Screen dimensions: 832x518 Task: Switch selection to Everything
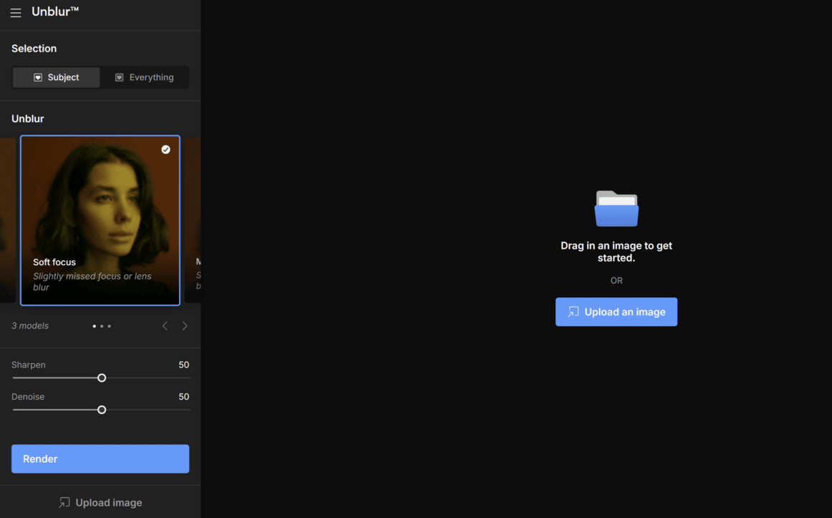[x=144, y=77]
